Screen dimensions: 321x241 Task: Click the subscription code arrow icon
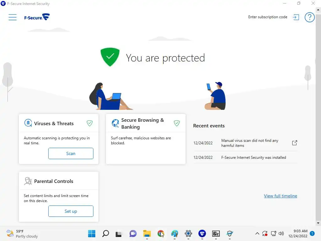[x=296, y=17]
